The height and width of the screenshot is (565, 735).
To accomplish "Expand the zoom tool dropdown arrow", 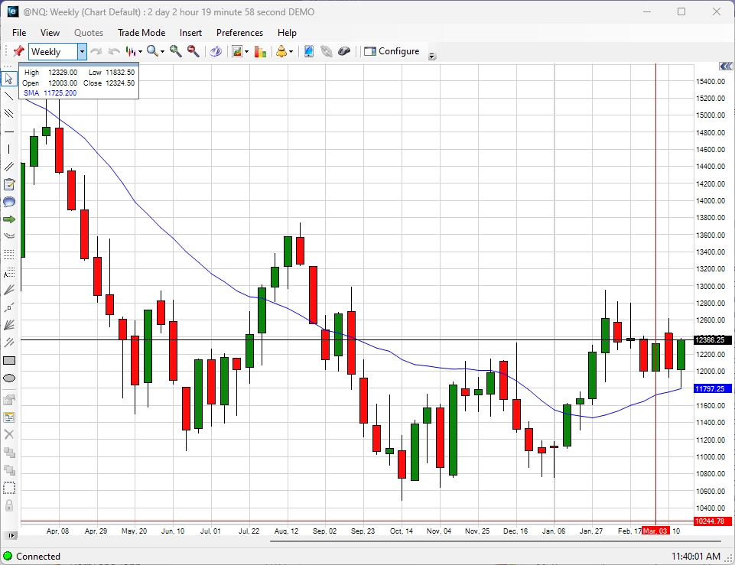I will coord(163,51).
